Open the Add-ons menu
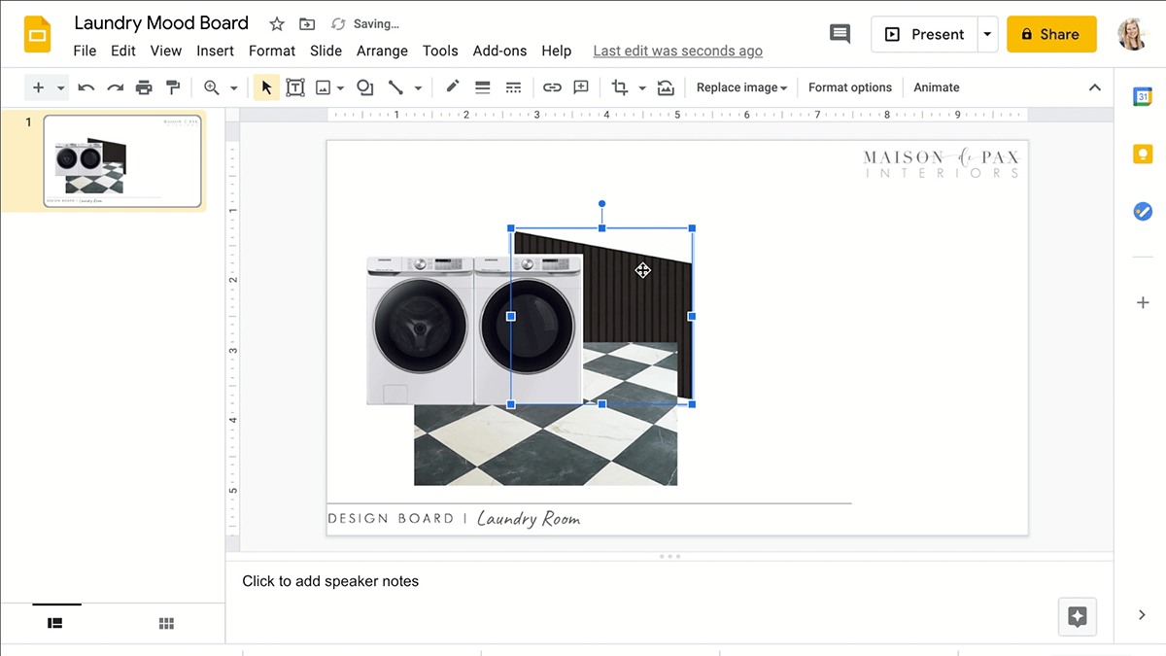The height and width of the screenshot is (656, 1166). (499, 51)
